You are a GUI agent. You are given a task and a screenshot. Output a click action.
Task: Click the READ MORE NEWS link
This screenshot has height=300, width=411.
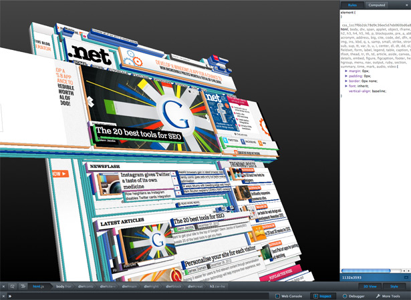coord(188,203)
